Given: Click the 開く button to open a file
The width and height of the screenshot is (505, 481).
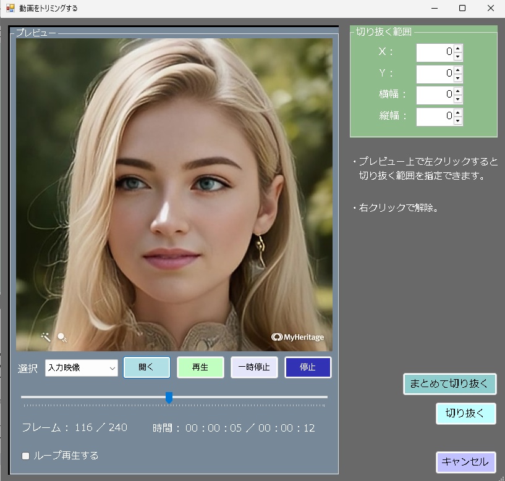Looking at the screenshot, I should pyautogui.click(x=146, y=367).
